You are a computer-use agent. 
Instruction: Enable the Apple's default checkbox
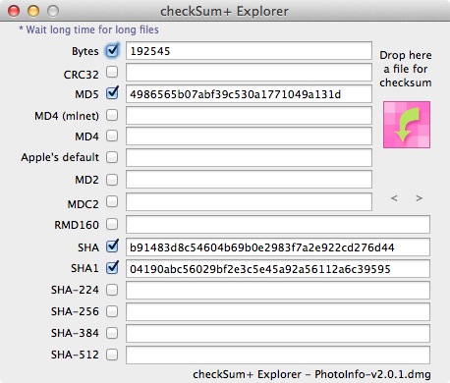tap(112, 157)
